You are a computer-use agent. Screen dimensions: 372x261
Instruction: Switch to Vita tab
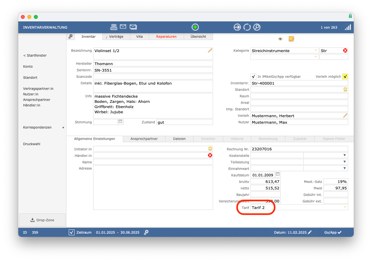pos(139,36)
